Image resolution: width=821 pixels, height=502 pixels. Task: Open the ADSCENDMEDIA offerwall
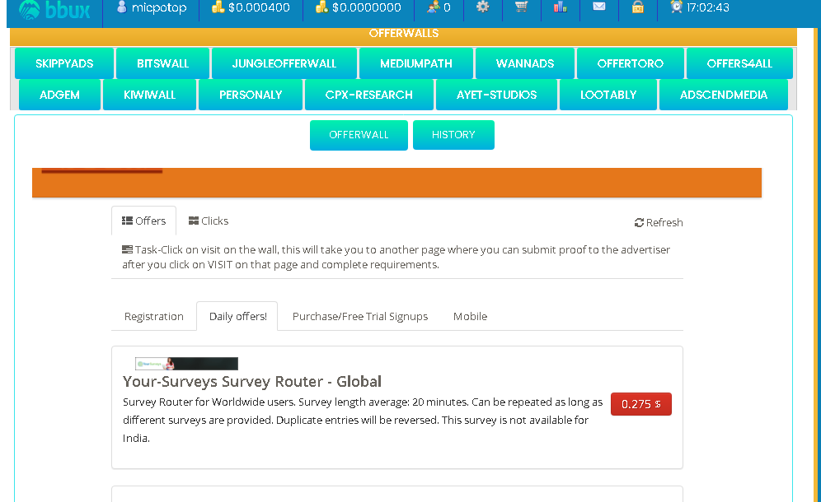(x=724, y=95)
